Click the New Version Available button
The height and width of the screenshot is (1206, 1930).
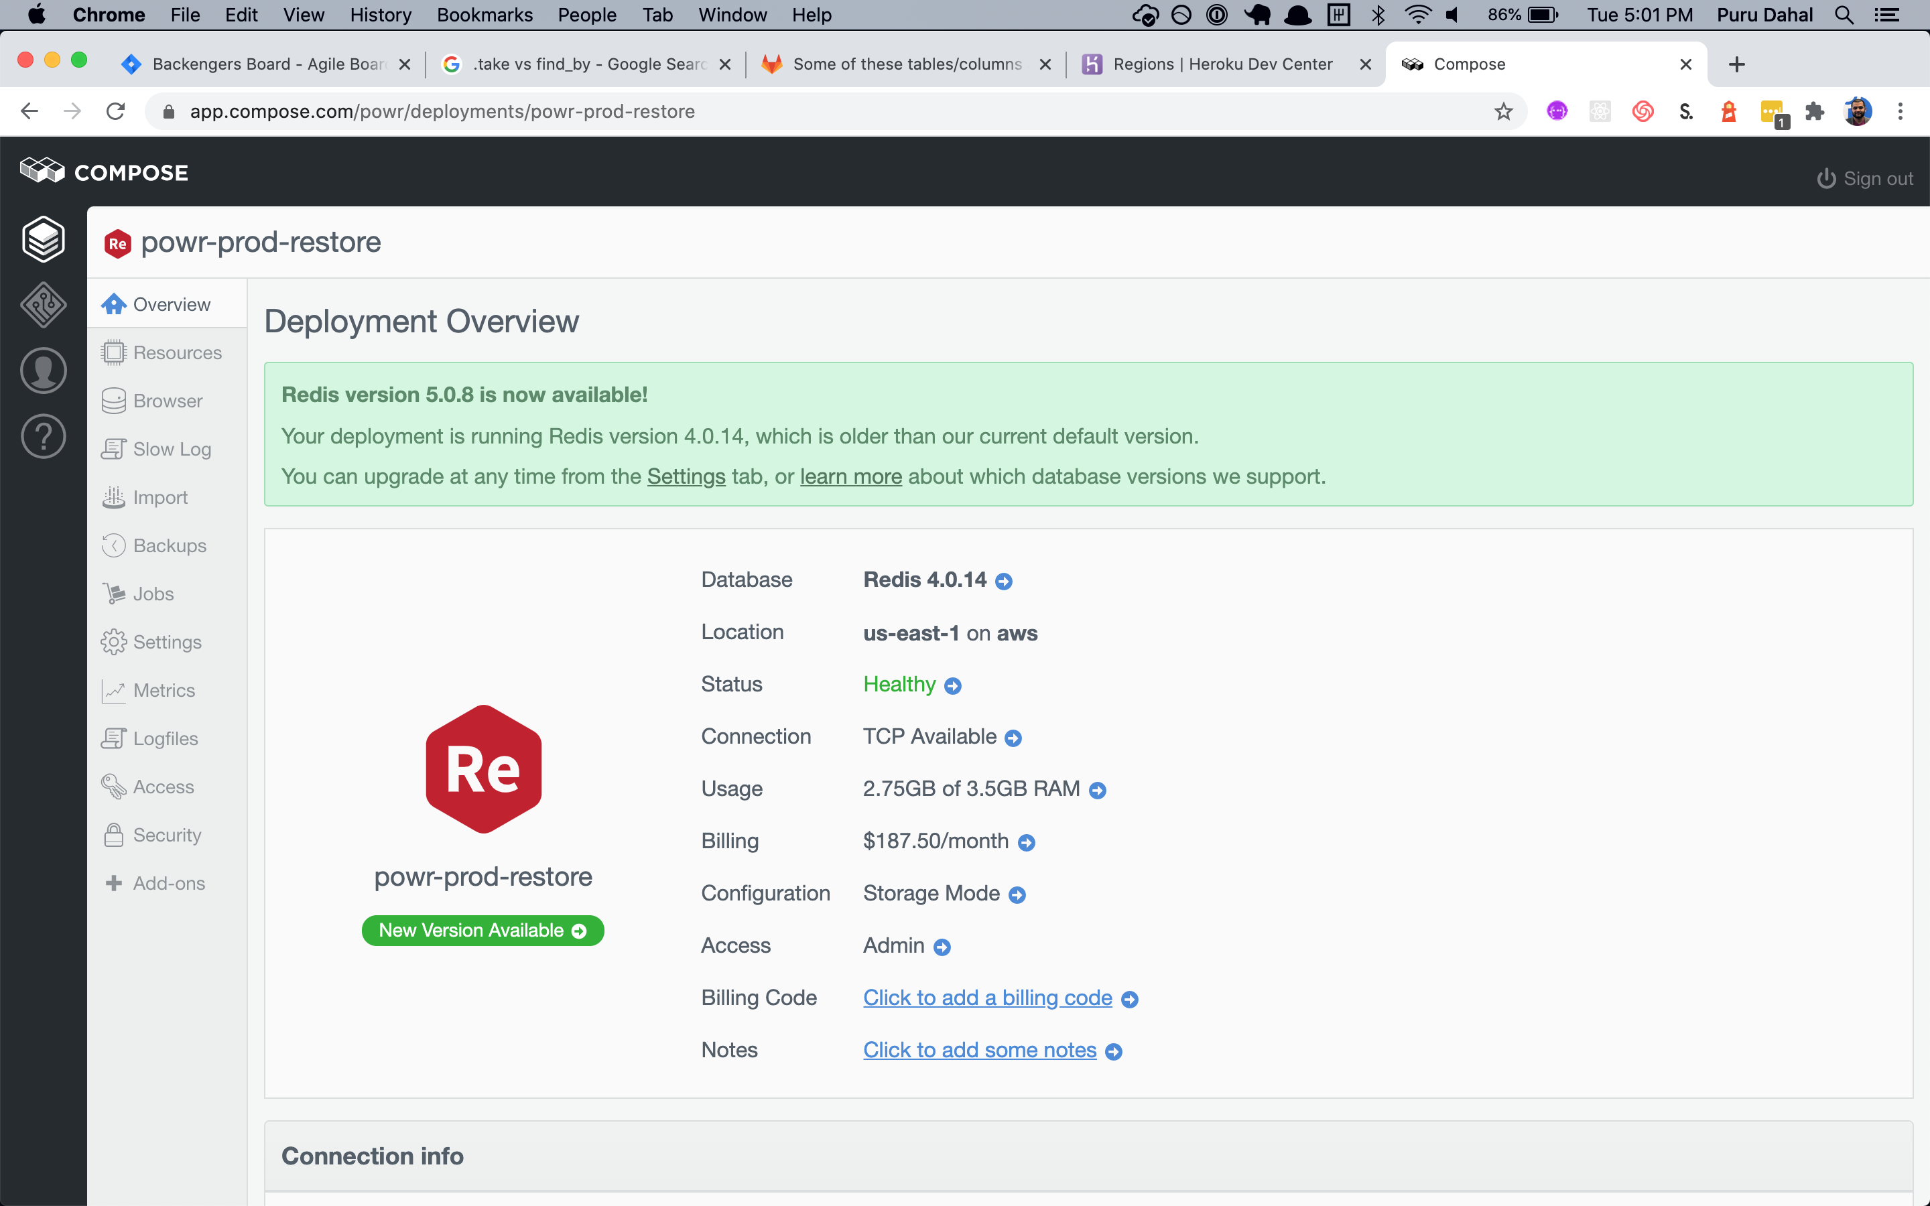click(x=482, y=930)
